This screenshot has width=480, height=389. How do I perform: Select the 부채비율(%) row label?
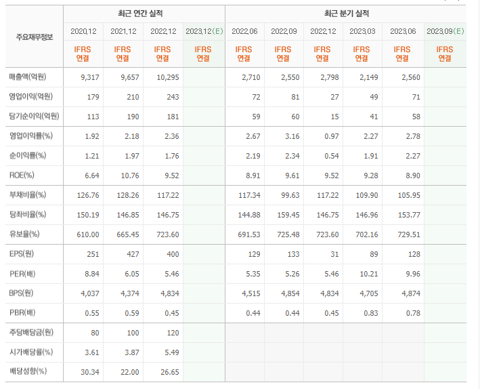[28, 194]
